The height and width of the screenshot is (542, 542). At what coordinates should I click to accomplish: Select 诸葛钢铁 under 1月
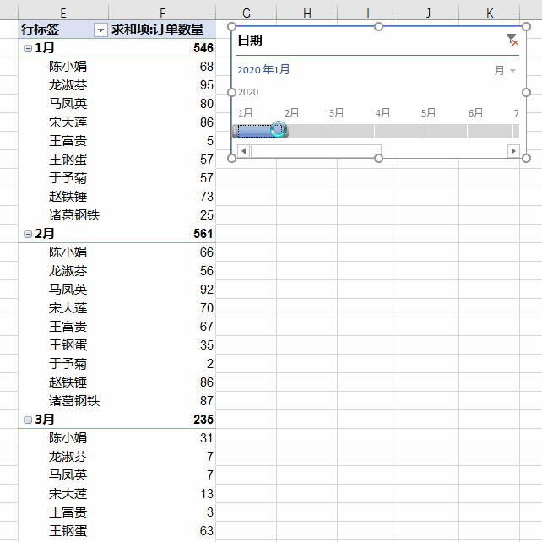(74, 215)
